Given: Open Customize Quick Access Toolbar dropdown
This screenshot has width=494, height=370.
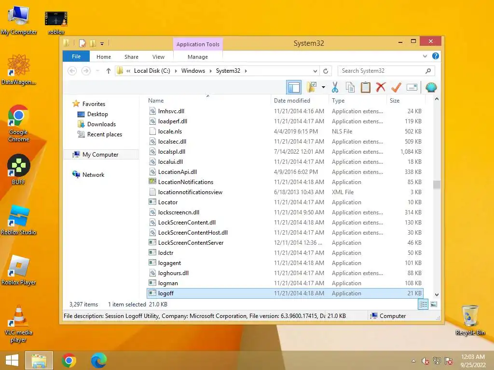Looking at the screenshot, I should click(x=102, y=44).
